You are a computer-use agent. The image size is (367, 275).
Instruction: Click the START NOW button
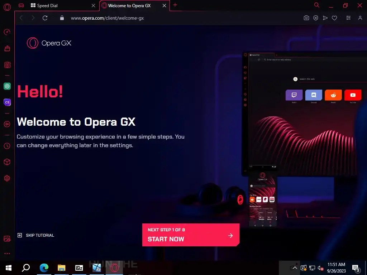[x=191, y=235]
